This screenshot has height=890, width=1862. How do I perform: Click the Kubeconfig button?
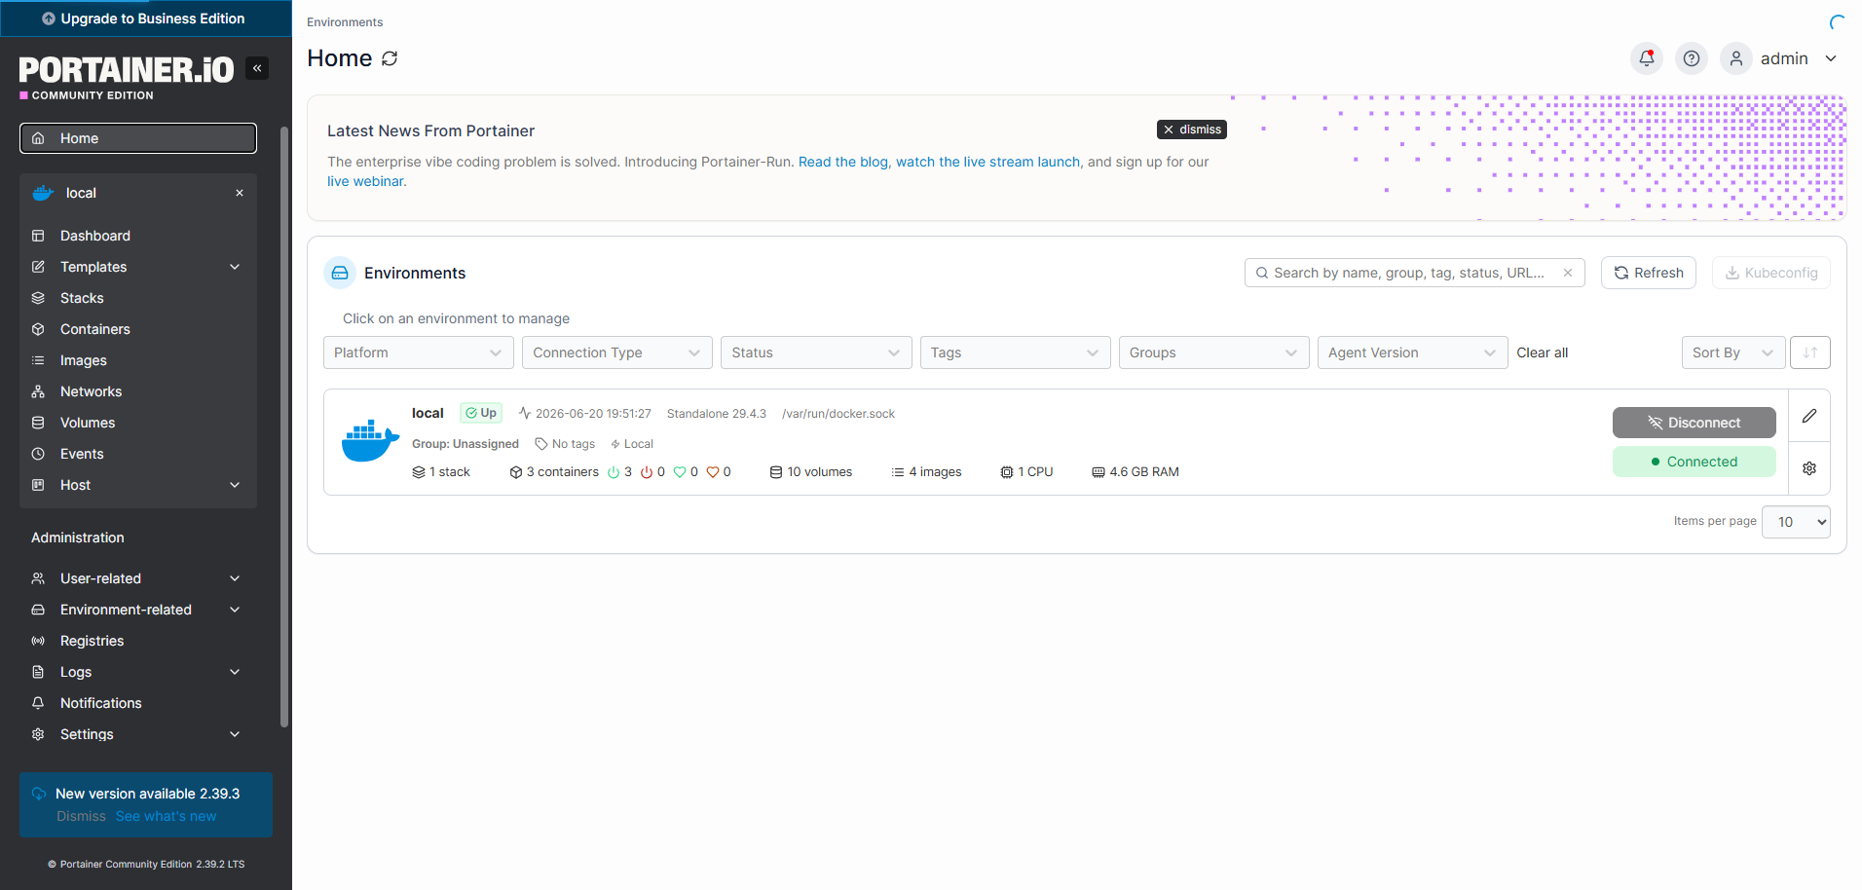(1771, 273)
